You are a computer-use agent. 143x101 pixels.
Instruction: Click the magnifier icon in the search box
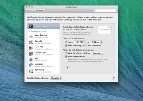point(95,10)
